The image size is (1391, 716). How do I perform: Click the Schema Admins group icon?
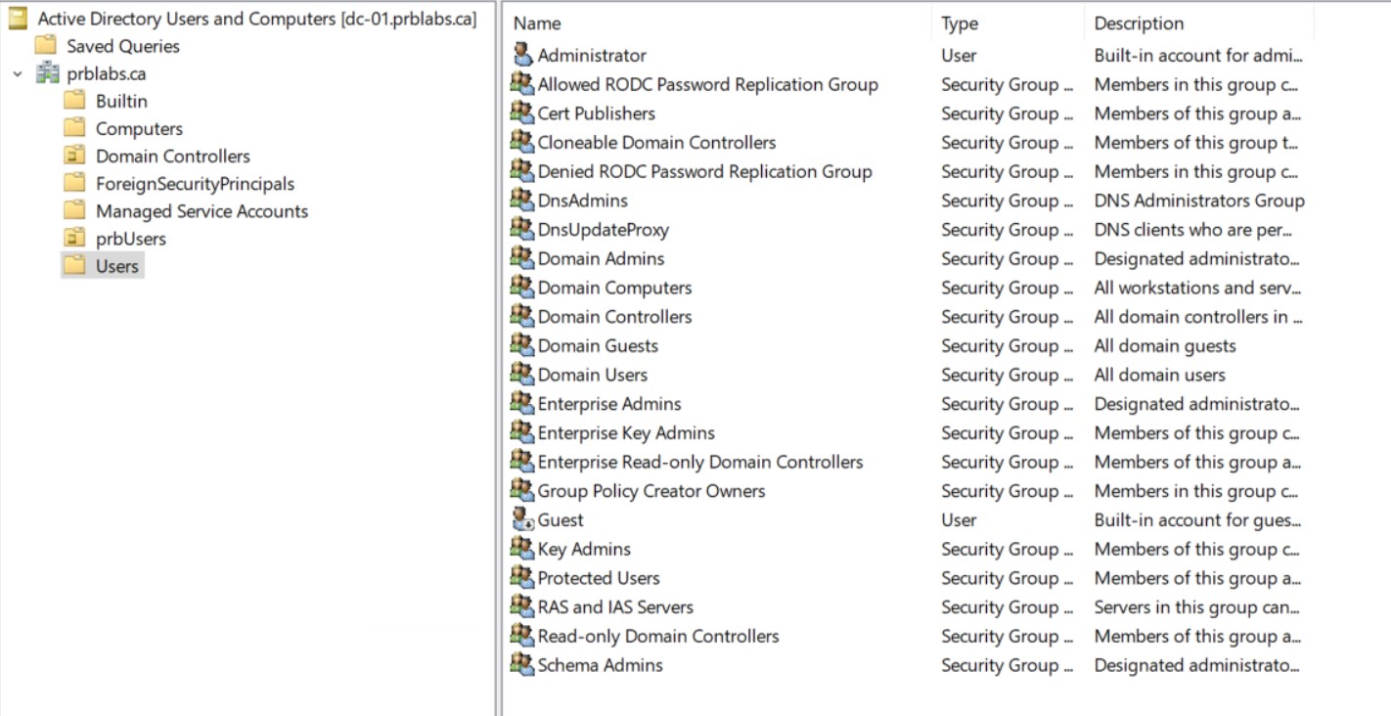pos(522,664)
